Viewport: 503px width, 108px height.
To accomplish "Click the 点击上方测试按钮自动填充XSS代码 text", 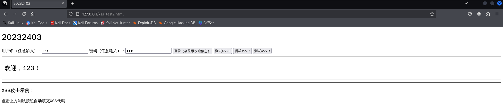I will tap(33, 101).
